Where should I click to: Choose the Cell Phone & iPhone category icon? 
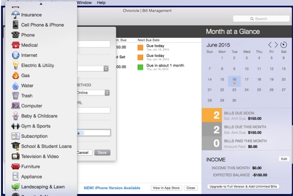(15, 25)
